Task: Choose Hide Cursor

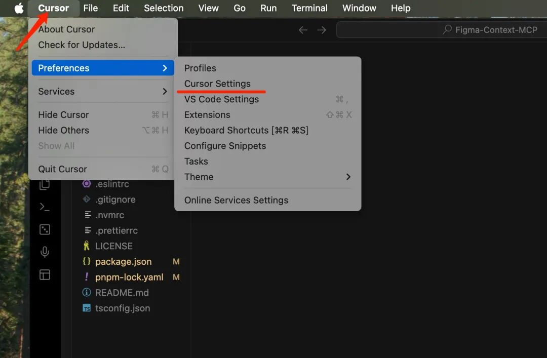Action: [103, 115]
